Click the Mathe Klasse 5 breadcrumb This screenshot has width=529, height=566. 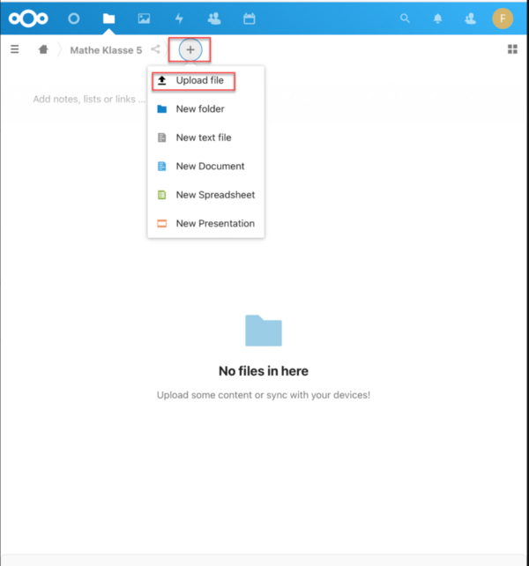pyautogui.click(x=106, y=50)
